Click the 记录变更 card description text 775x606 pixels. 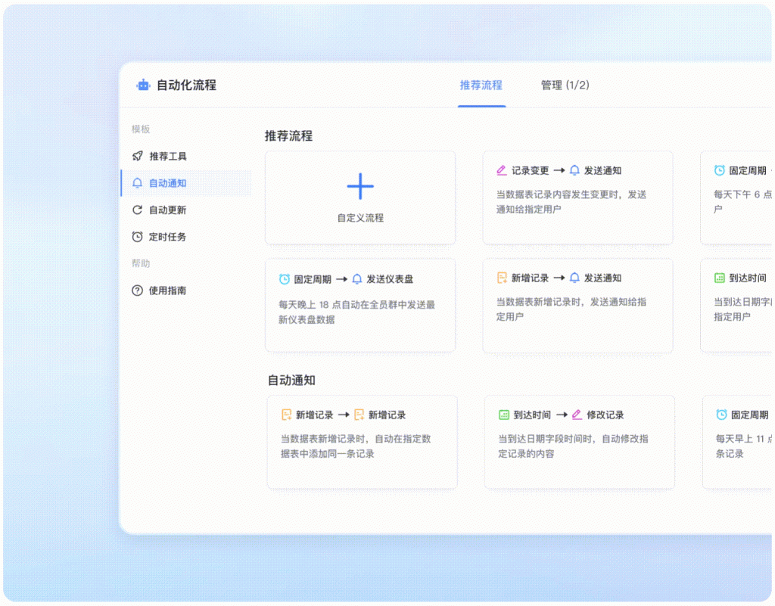coord(571,202)
